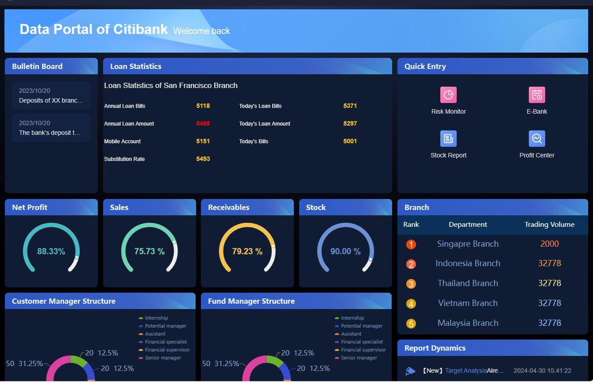Select the Thailand Branch department cell
Viewport: 593px width, 382px height.
pyautogui.click(x=468, y=283)
